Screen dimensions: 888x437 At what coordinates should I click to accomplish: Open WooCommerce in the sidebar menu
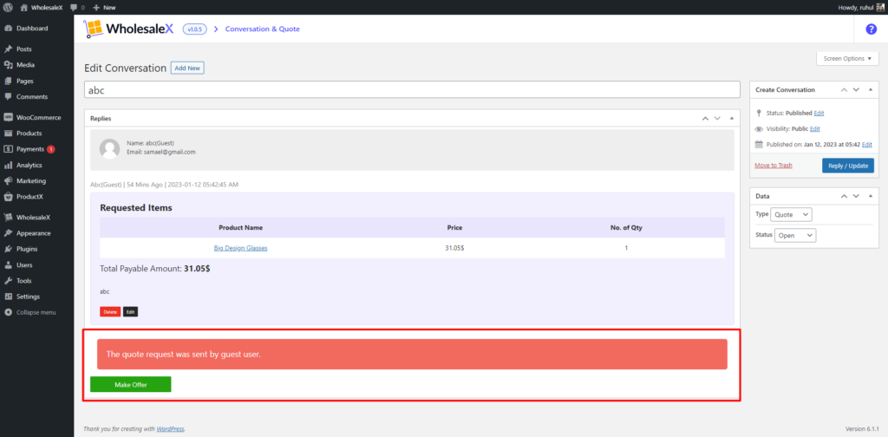pos(38,117)
